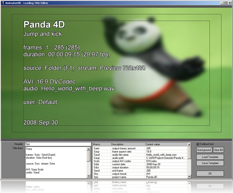Click into the Header input field
The image size is (233, 193).
click(58, 144)
